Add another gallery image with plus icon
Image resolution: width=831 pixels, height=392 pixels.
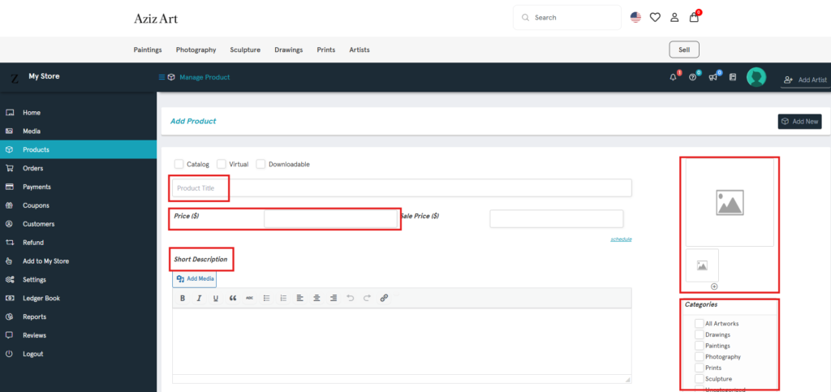tap(714, 286)
